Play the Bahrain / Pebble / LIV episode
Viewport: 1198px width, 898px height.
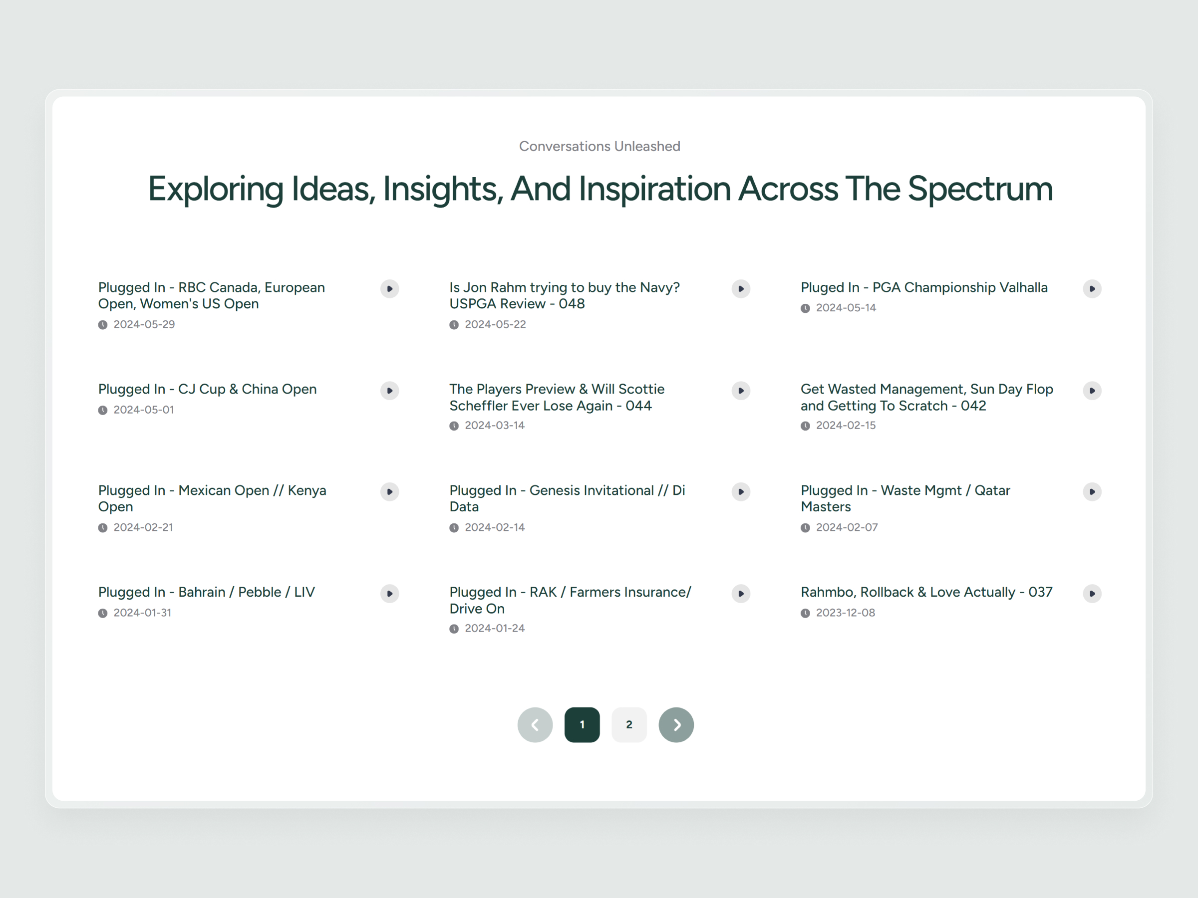coord(389,593)
